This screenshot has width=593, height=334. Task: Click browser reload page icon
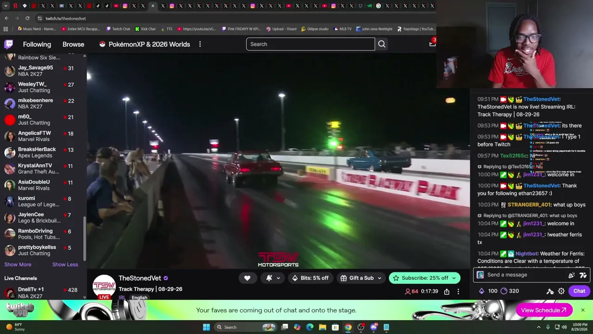(x=27, y=18)
